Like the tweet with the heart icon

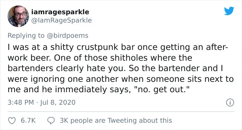point(12,121)
